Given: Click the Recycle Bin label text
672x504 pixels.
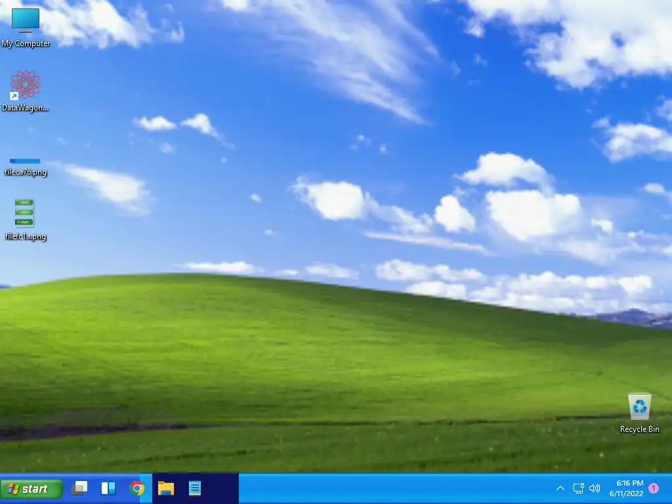Looking at the screenshot, I should click(639, 429).
